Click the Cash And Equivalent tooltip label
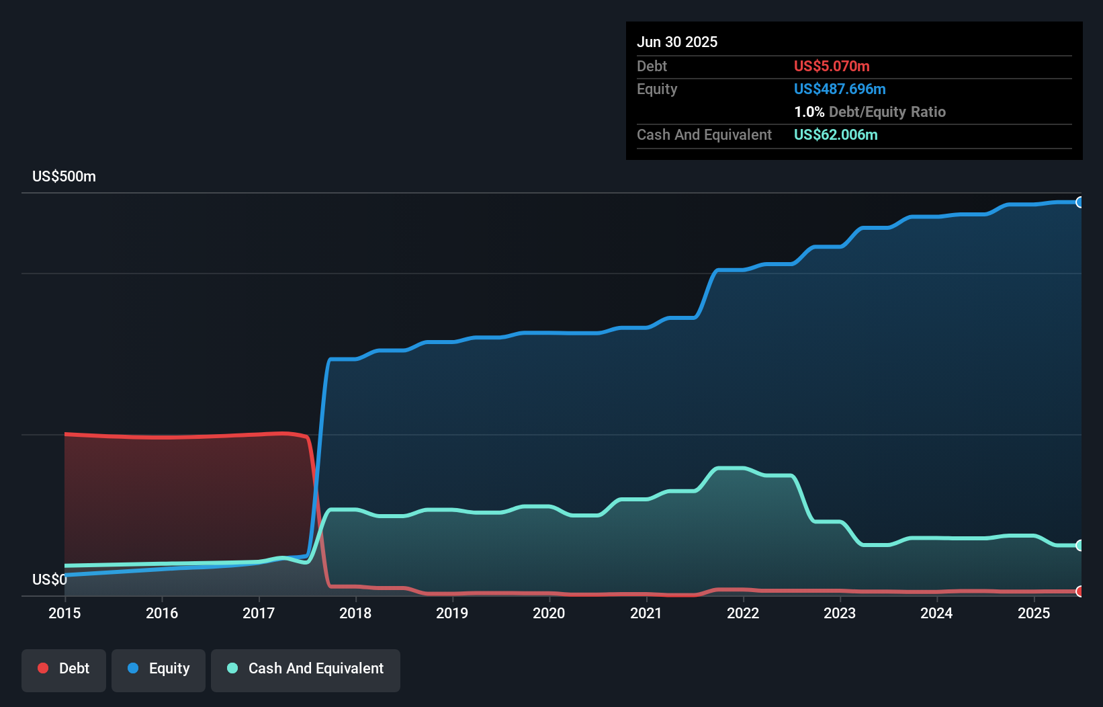 click(704, 134)
